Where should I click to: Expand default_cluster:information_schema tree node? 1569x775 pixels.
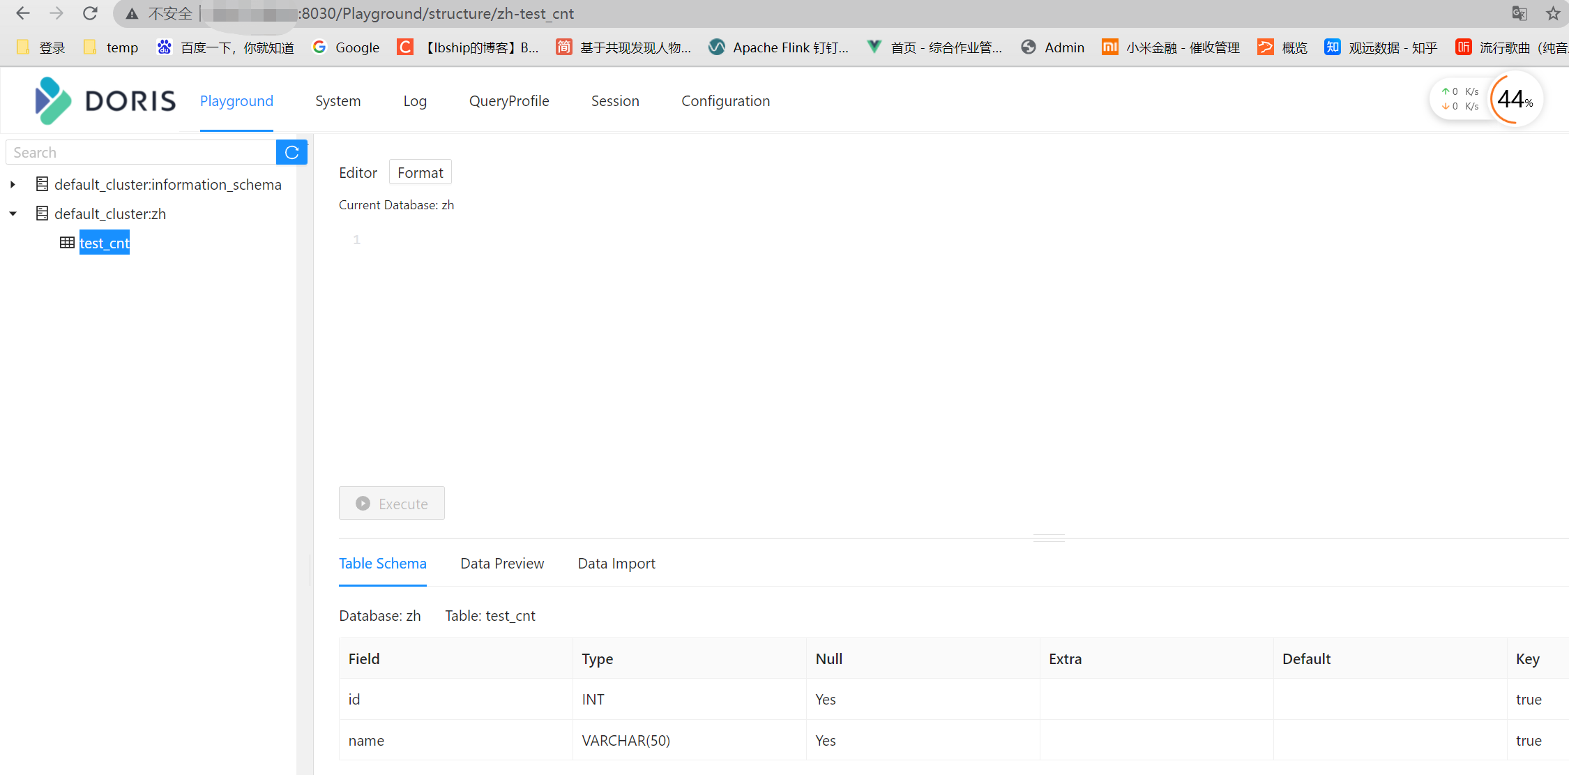13,184
